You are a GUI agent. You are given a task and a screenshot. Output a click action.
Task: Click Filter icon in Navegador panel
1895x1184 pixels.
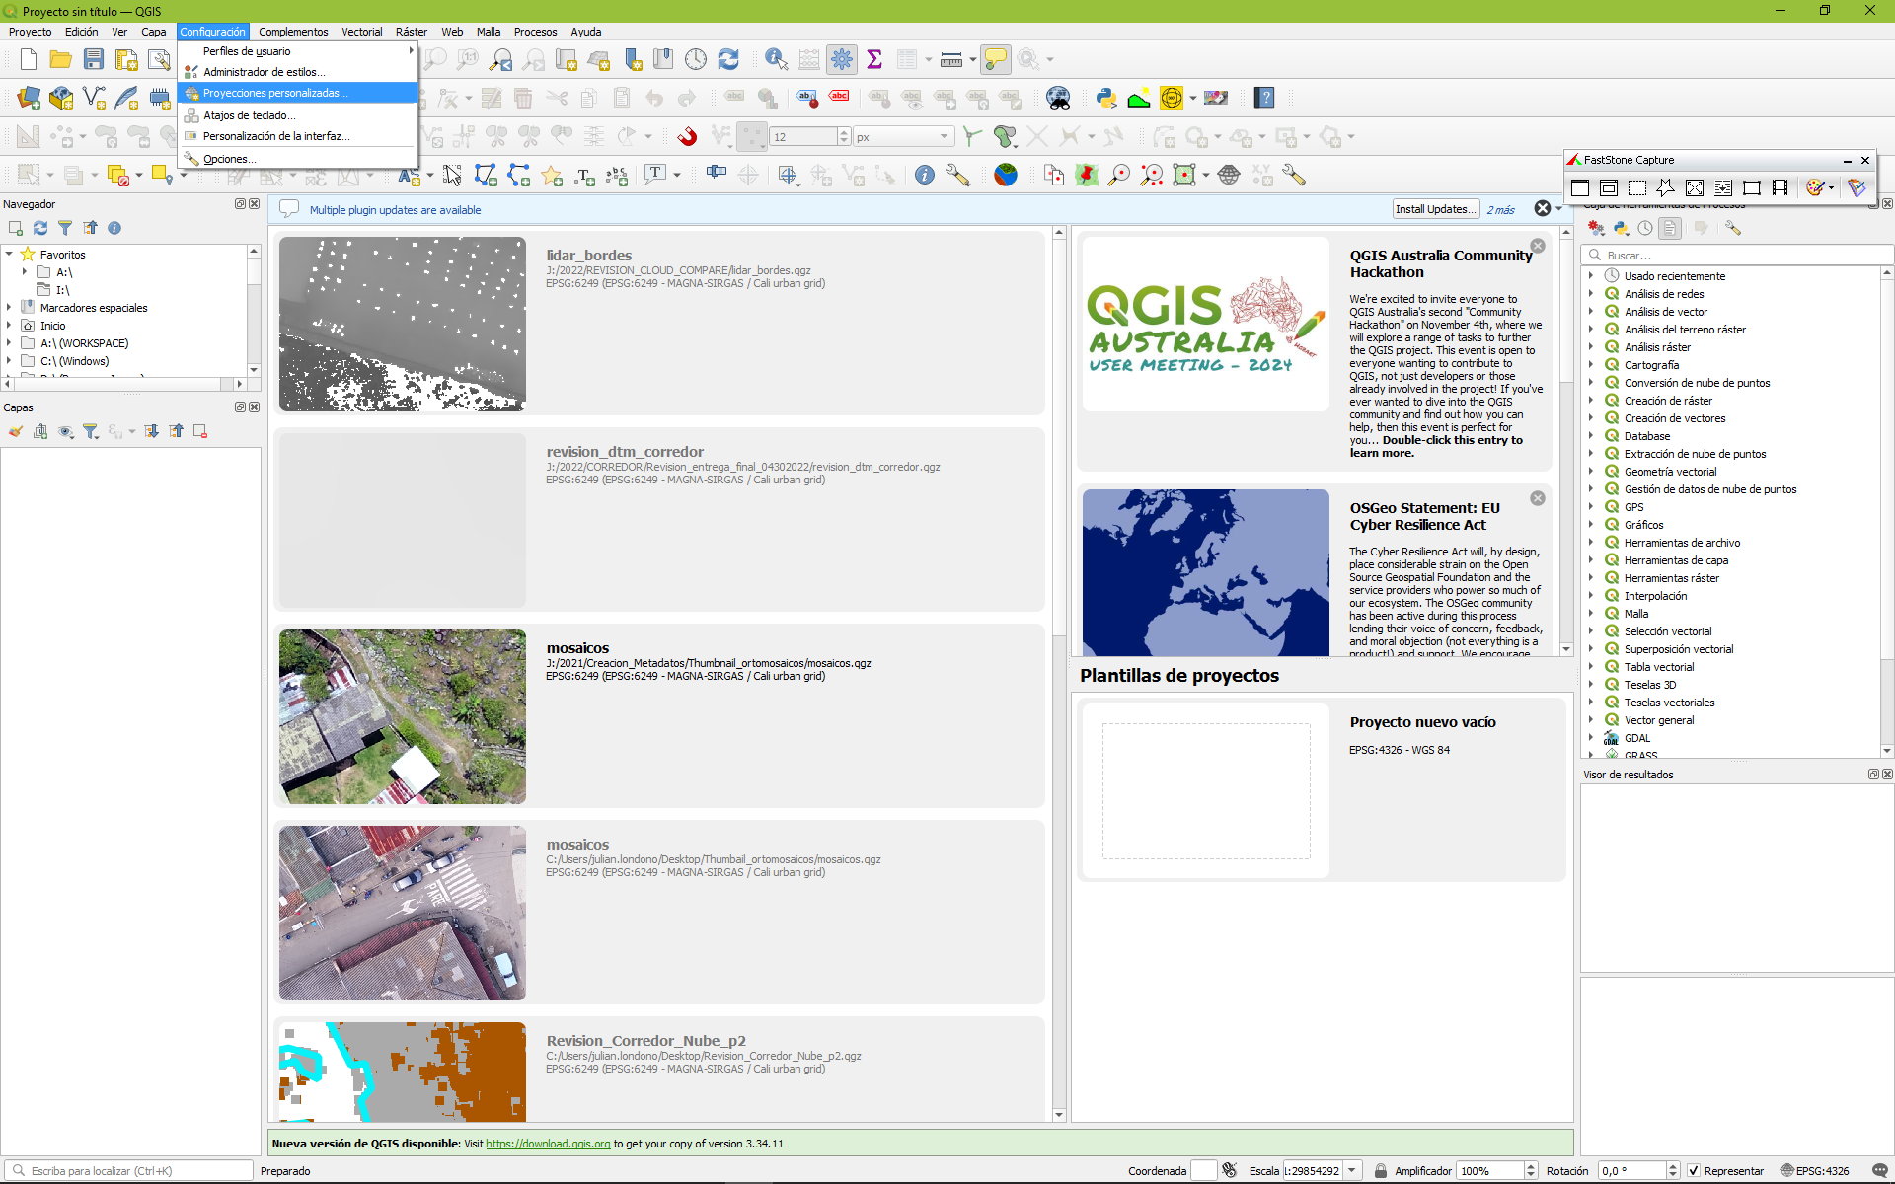tap(65, 228)
